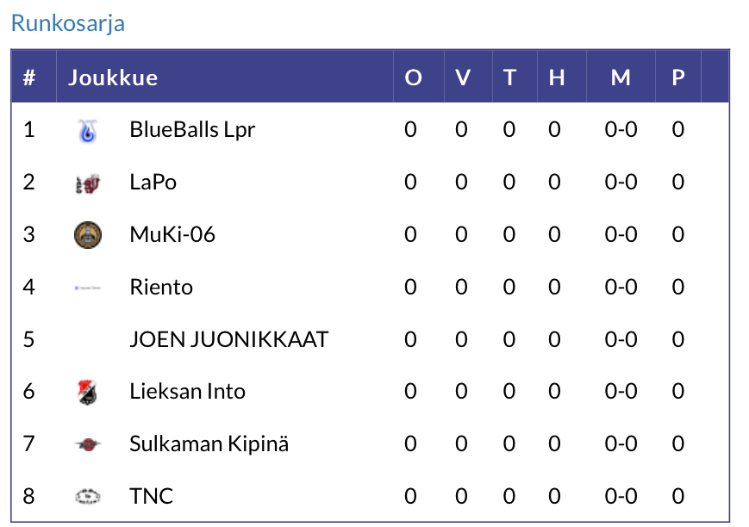Click the Sulkaman Kipinä team logo
This screenshot has height=527, width=749.
point(88,445)
